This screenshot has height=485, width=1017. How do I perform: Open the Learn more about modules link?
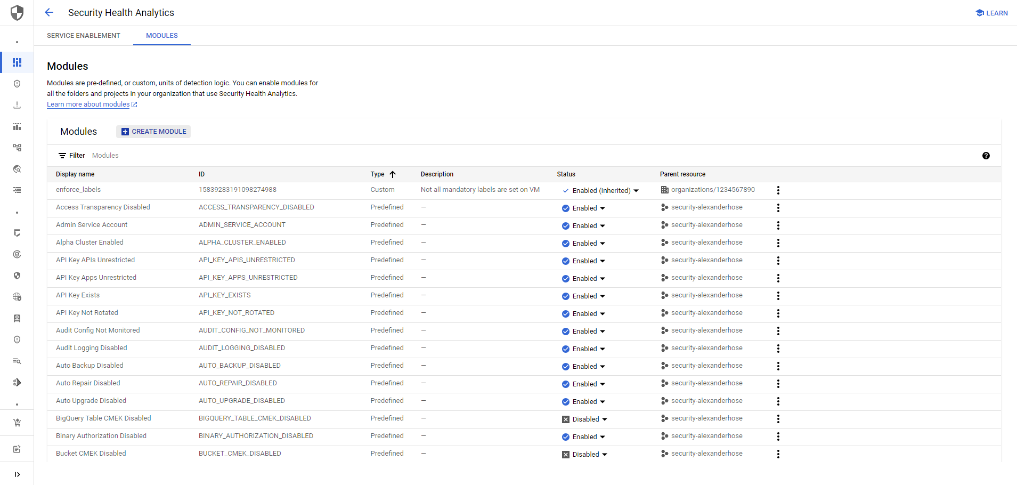tap(88, 104)
